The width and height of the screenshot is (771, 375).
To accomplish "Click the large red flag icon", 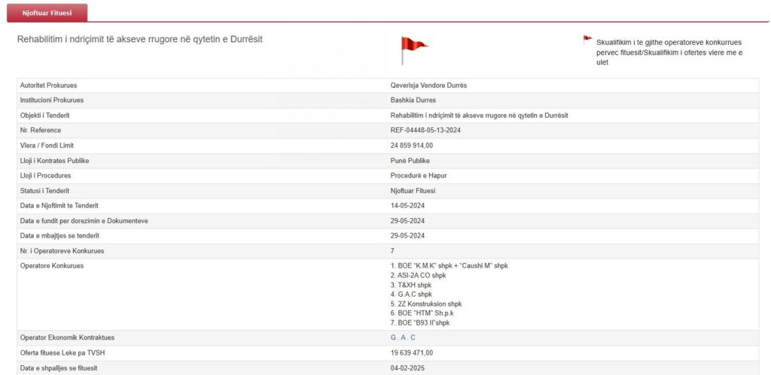I will click(413, 50).
